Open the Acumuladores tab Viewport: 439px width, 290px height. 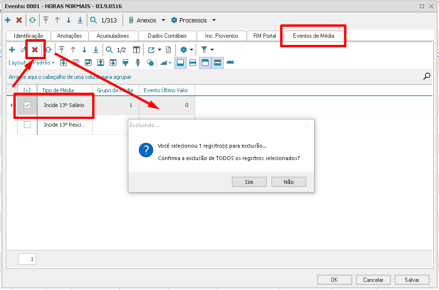pyautogui.click(x=113, y=36)
